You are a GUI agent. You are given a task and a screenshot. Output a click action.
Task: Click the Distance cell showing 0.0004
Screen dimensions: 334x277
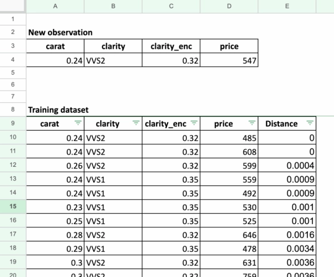coord(287,165)
